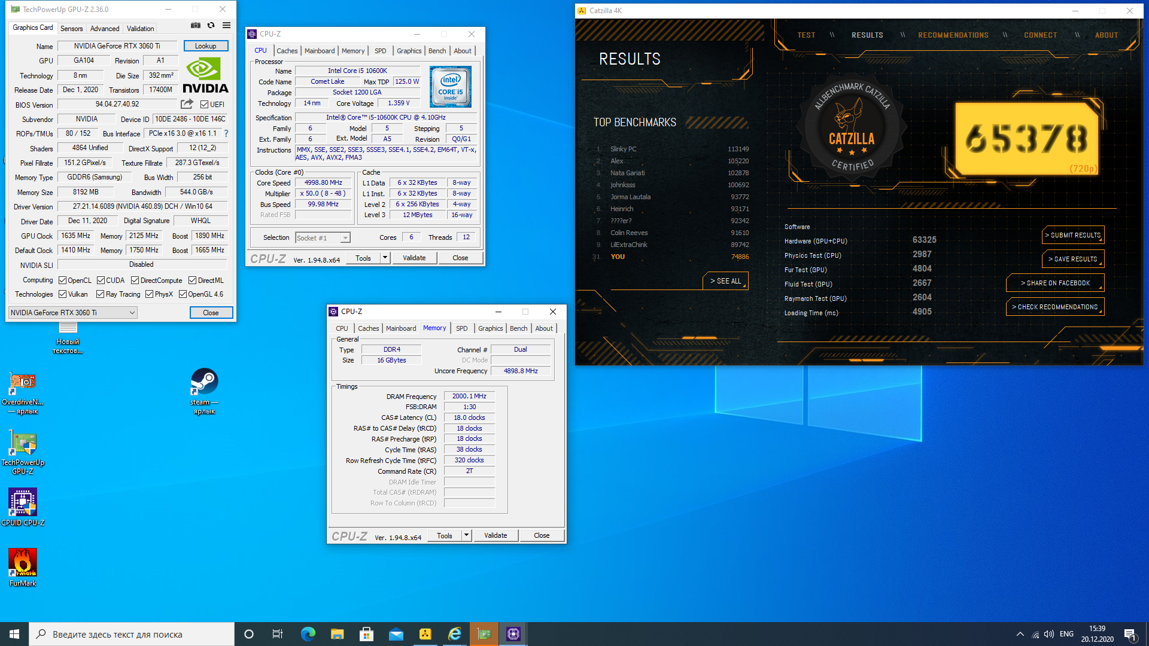Switch to GPU-Z taskbar icon
The image size is (1149, 646).
click(x=484, y=634)
